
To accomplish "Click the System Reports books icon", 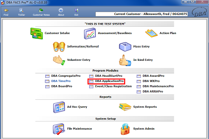I will click(x=125, y=107).
